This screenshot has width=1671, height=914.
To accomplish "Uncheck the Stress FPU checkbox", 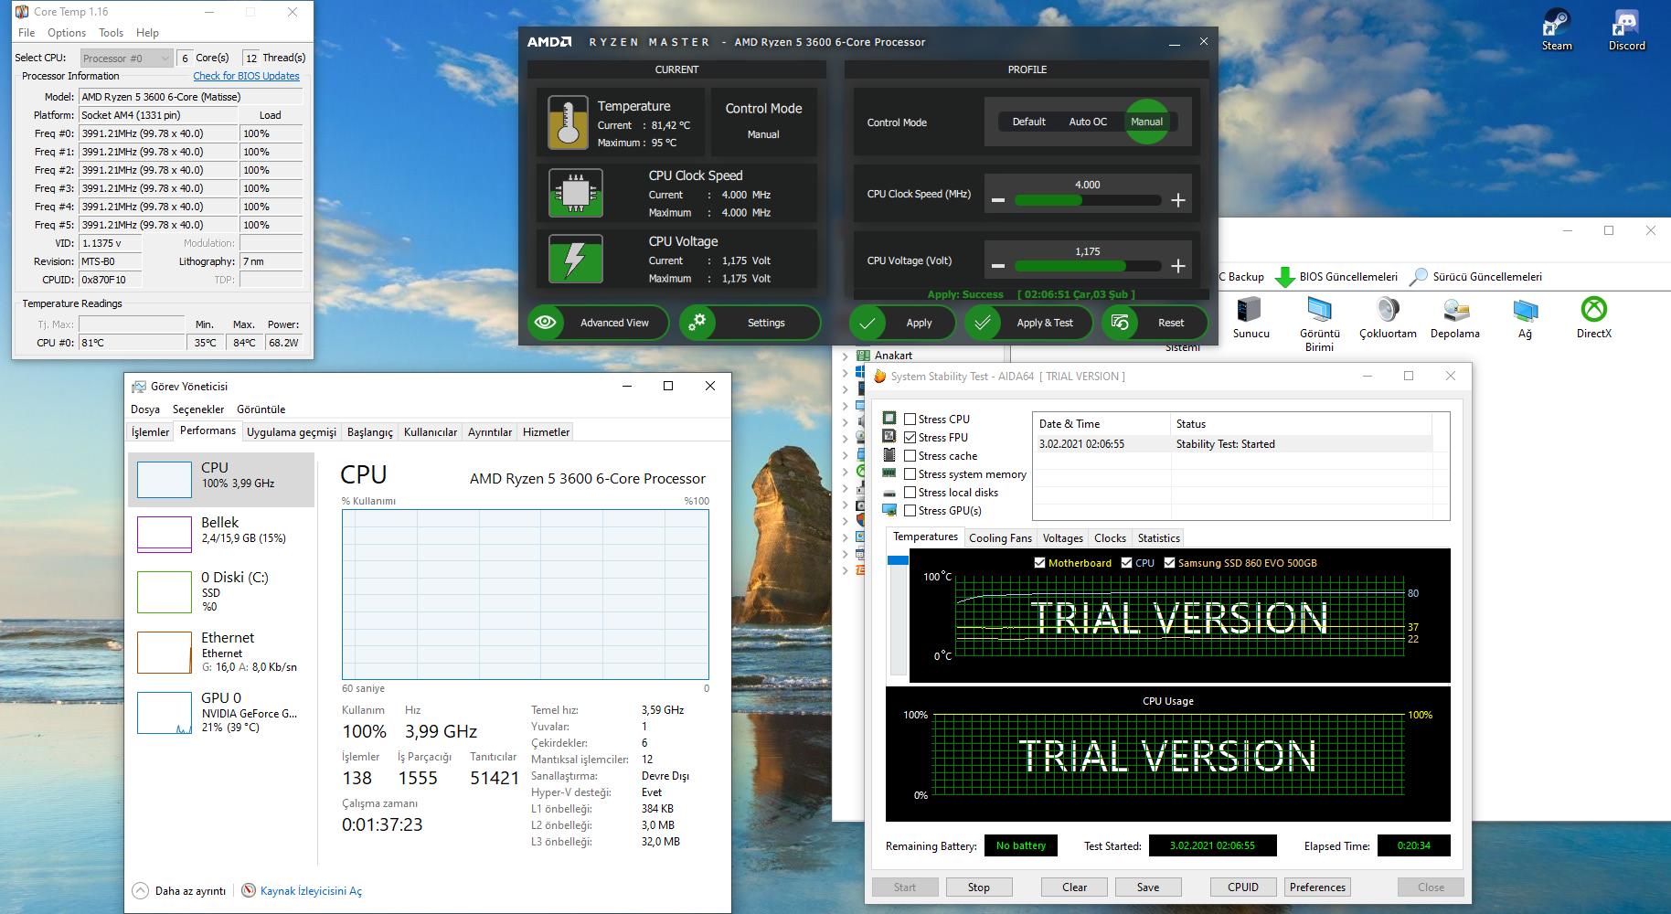I will 910,438.
